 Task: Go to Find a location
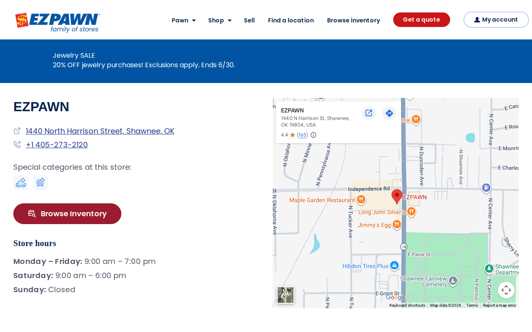(291, 20)
